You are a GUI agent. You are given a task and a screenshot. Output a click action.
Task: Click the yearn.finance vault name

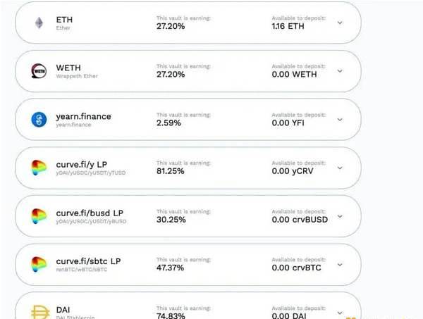click(83, 116)
